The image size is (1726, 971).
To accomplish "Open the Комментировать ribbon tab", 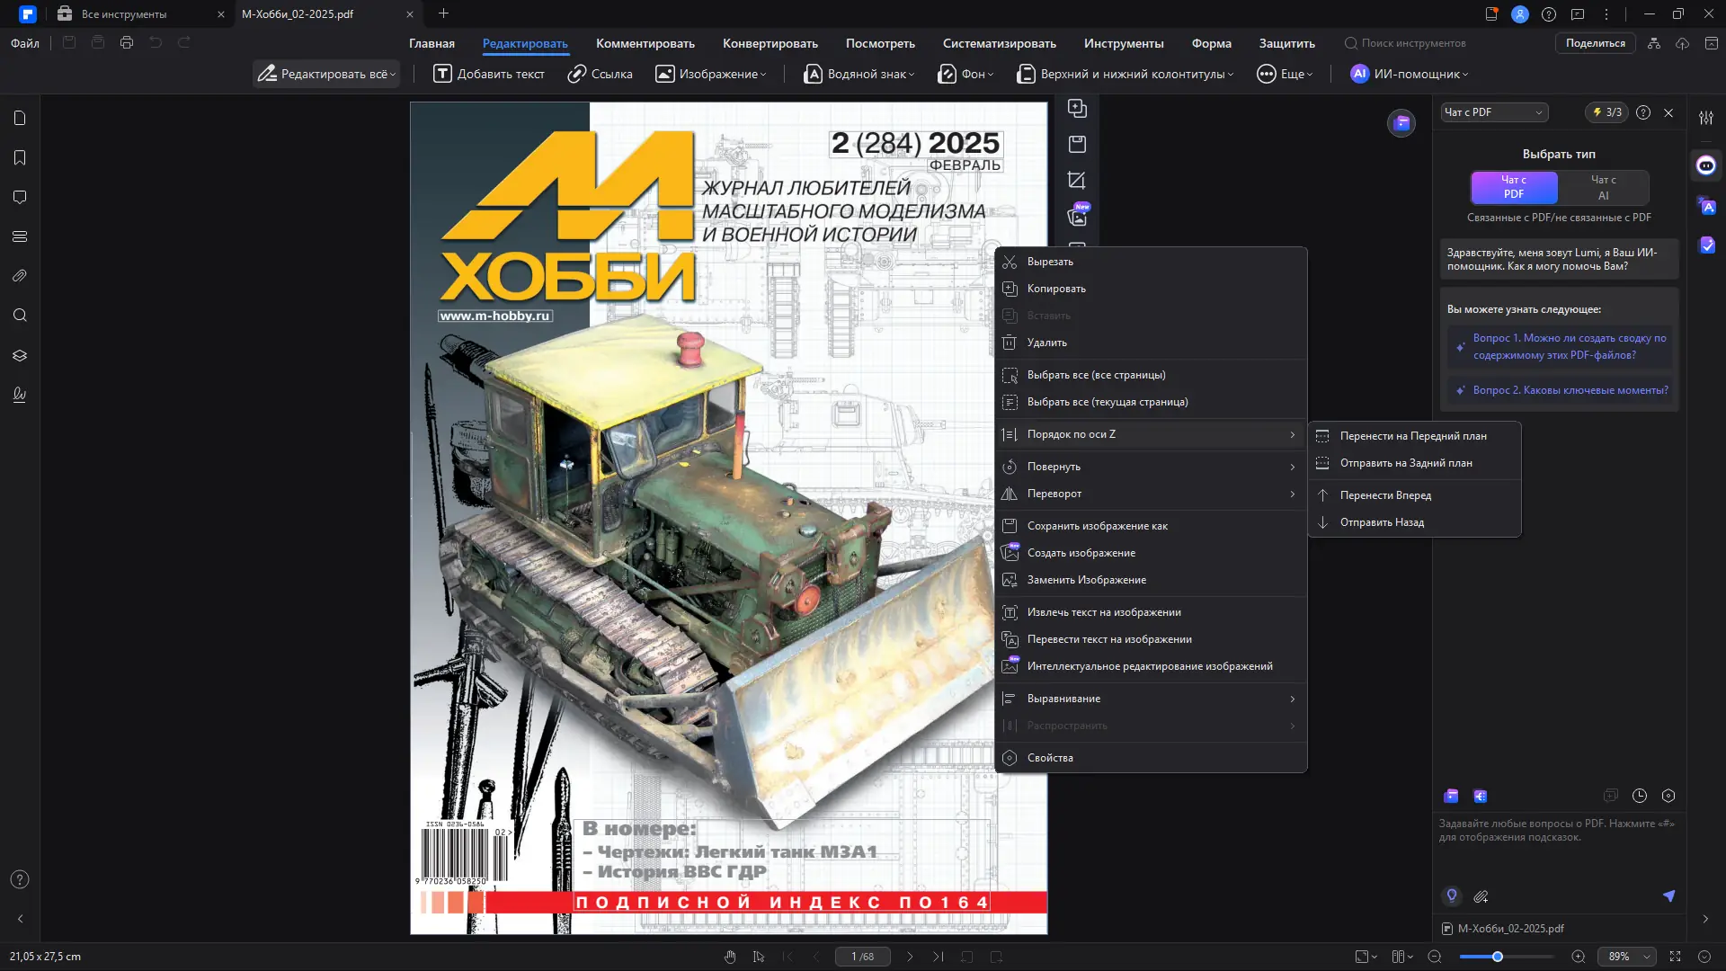I will tap(645, 43).
